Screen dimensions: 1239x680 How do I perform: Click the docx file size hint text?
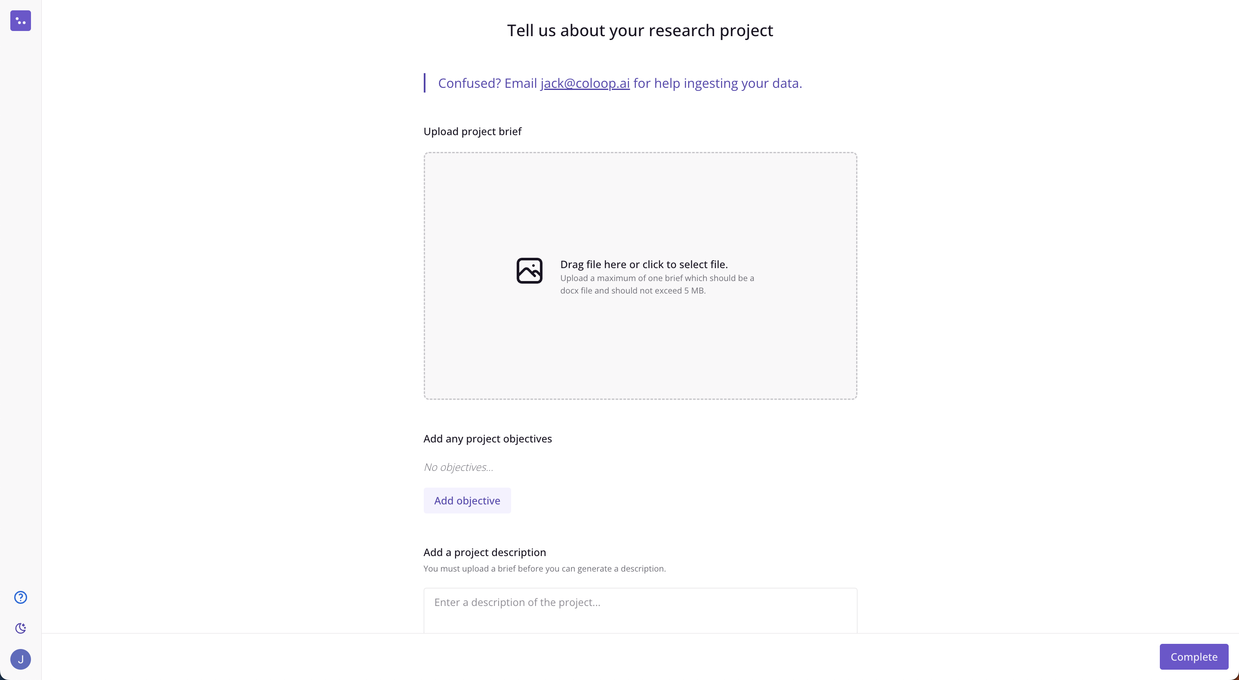tap(657, 284)
